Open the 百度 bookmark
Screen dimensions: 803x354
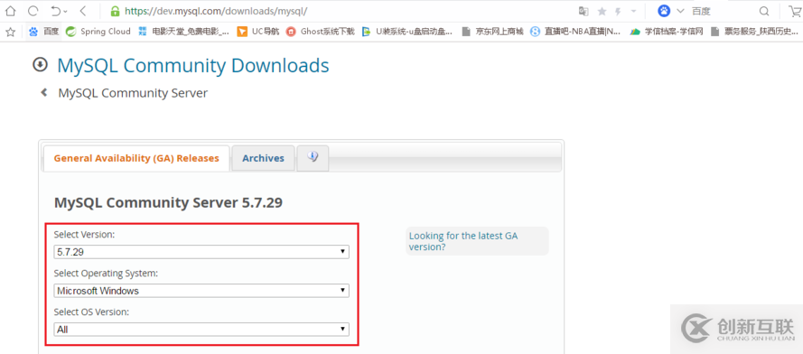[x=44, y=32]
